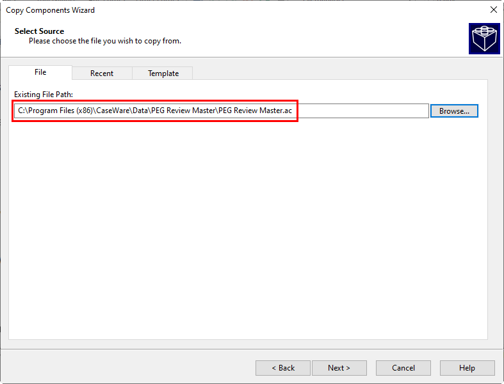The width and height of the screenshot is (504, 384).
Task: Click the empty end of path box
Action: coord(362,111)
